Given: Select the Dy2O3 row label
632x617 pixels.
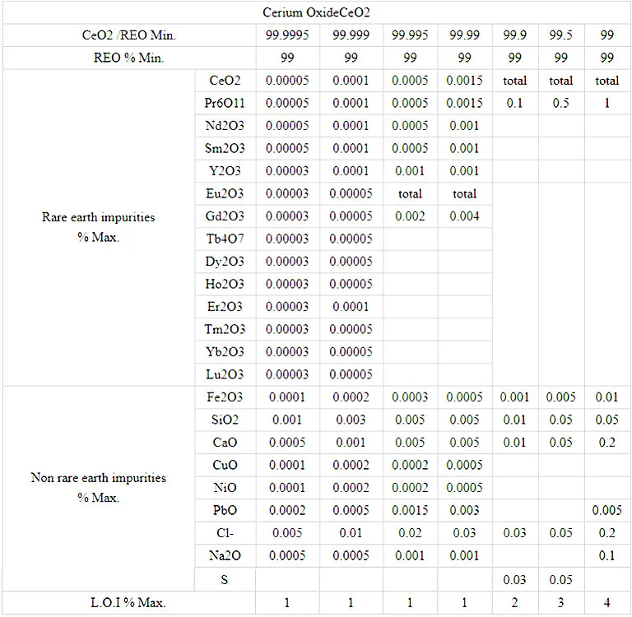Looking at the screenshot, I should click(x=225, y=261).
